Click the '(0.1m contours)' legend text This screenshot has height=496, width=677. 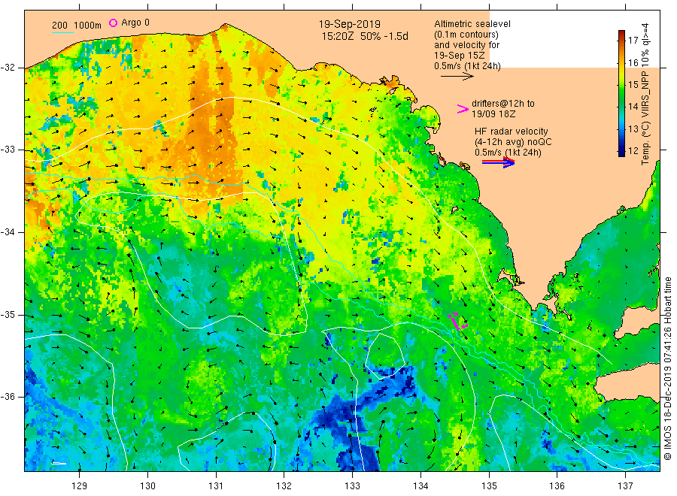pos(466,35)
